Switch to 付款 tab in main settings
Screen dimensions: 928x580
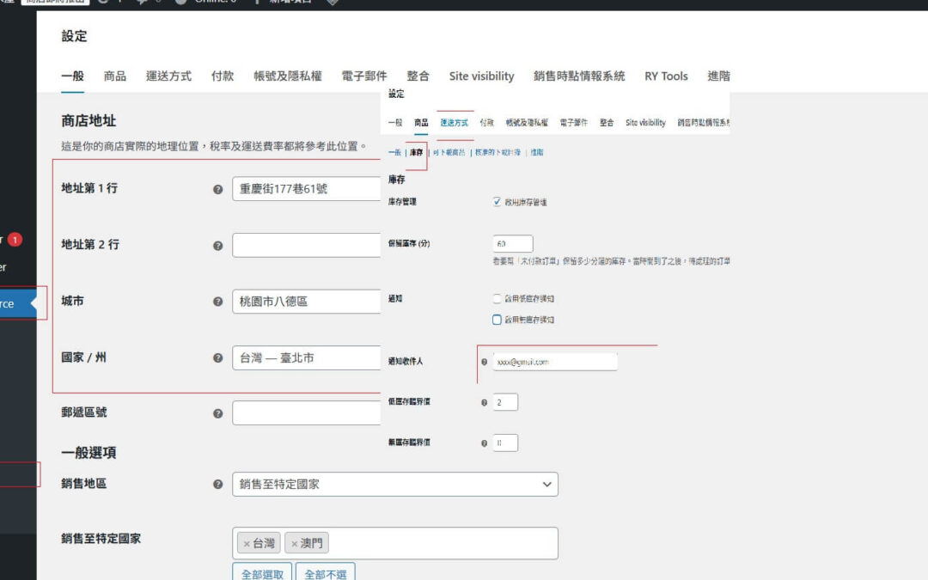point(223,76)
